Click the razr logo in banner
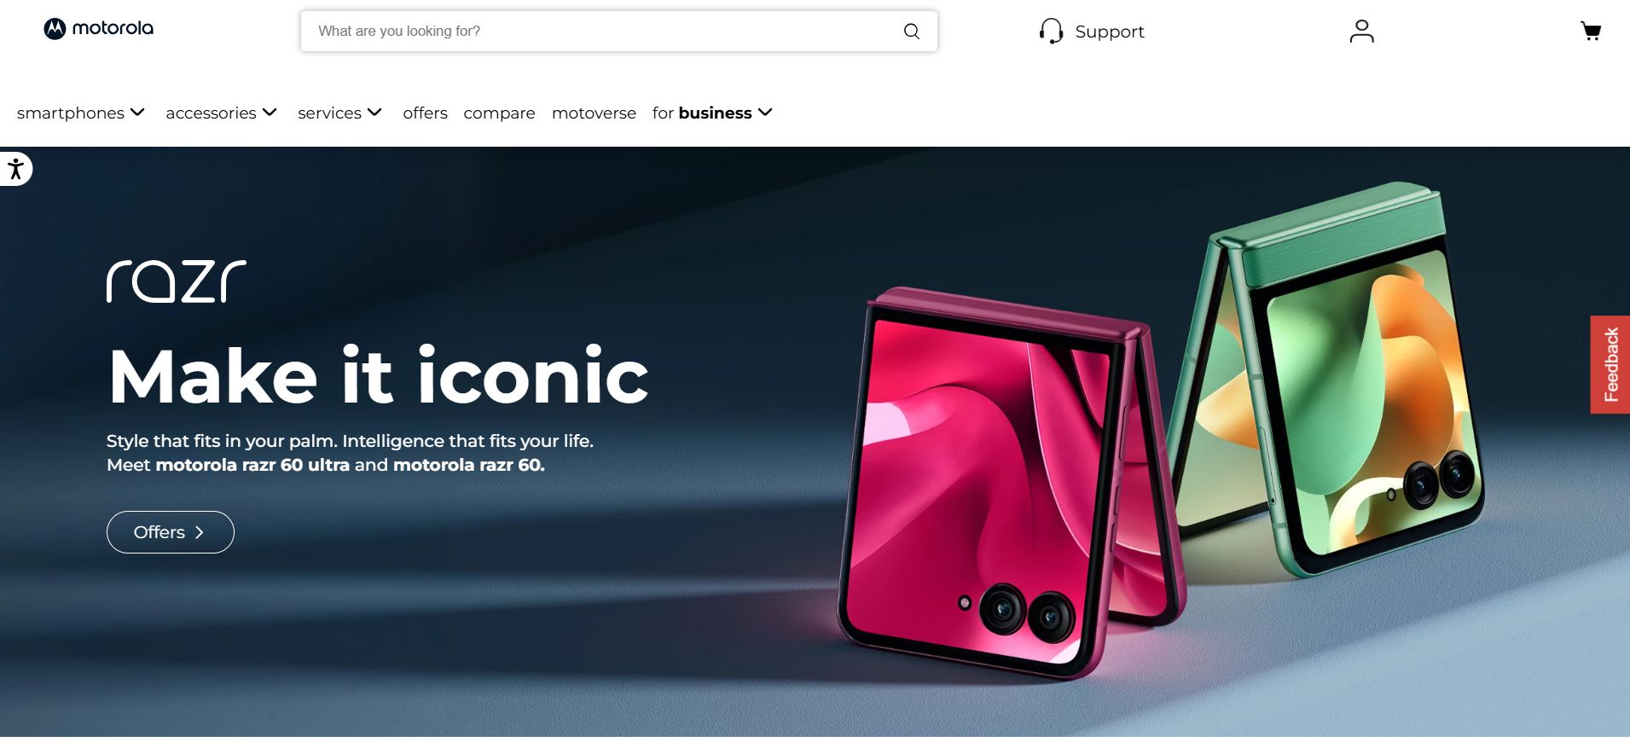Viewport: 1630px width, 742px height. pos(176,281)
